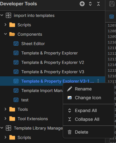Click icon of selected Explorer V3-1 item
The height and width of the screenshot is (143, 116).
pos(16,81)
